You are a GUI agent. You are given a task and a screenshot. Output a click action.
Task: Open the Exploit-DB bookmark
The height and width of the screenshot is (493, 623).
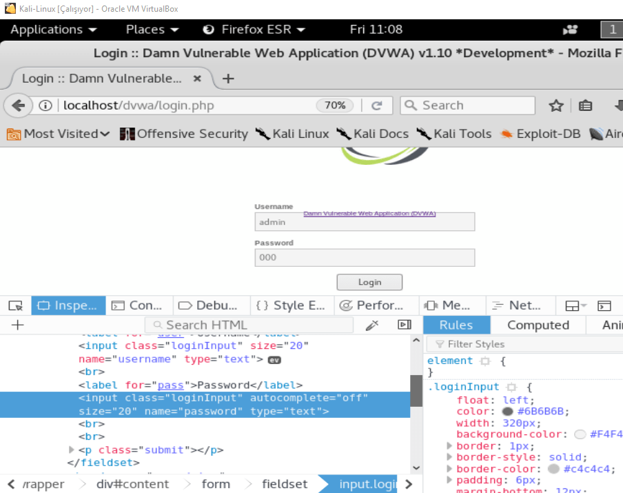click(x=540, y=134)
